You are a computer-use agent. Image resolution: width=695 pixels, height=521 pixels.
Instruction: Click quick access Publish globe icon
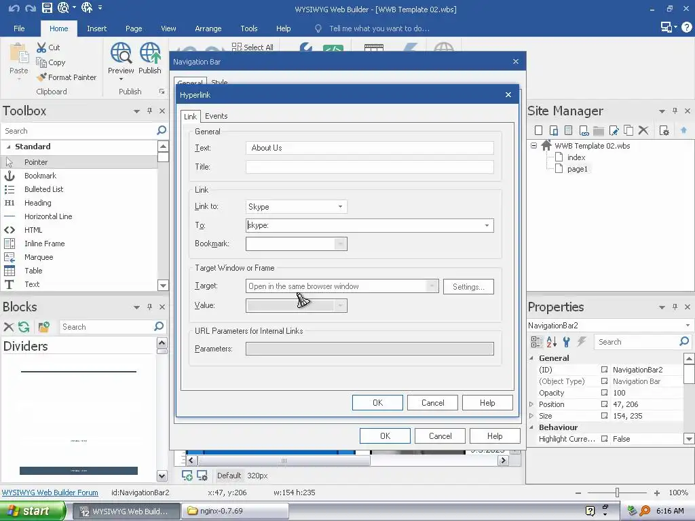tap(87, 7)
